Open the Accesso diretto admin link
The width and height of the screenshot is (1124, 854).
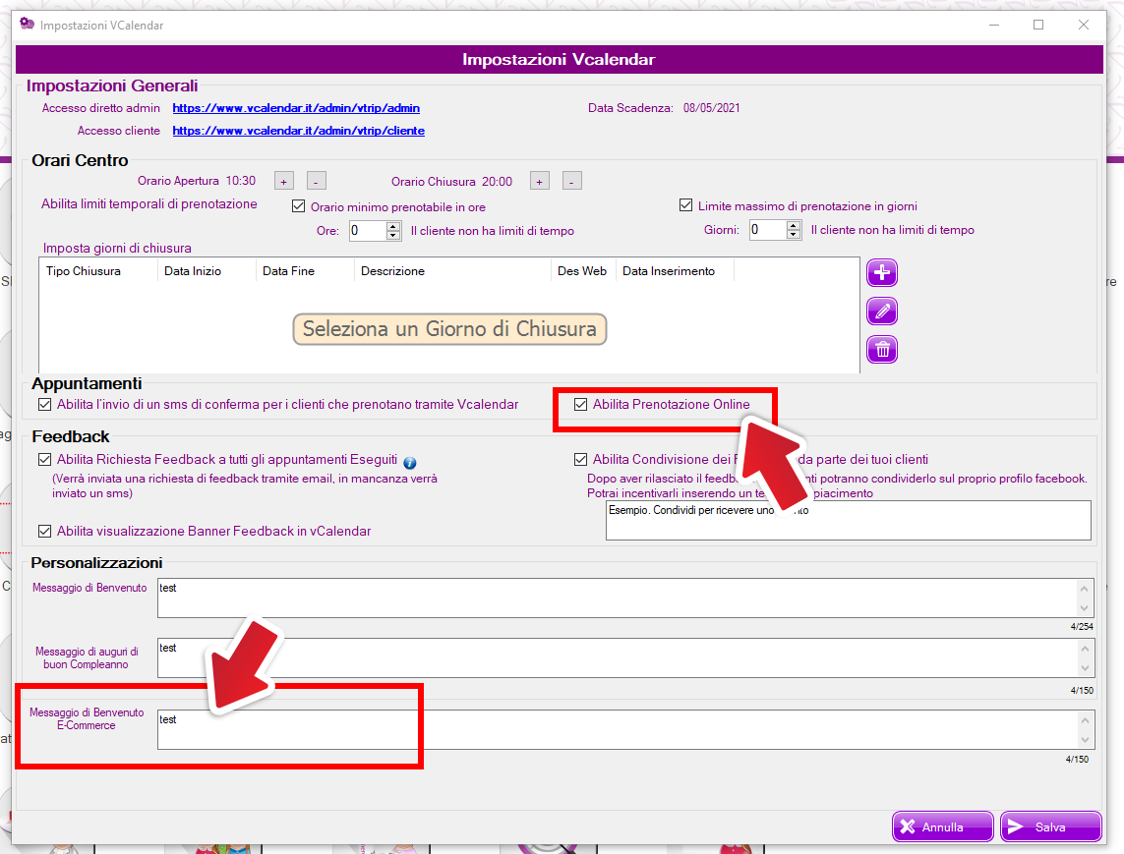point(296,108)
